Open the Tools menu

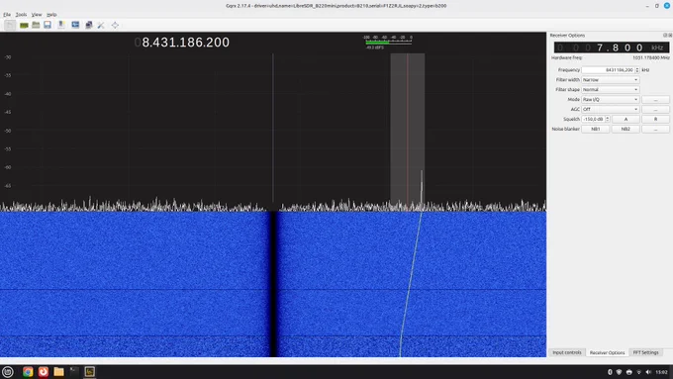[21, 15]
